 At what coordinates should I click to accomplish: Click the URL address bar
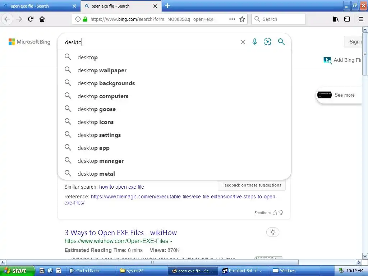[x=152, y=19]
